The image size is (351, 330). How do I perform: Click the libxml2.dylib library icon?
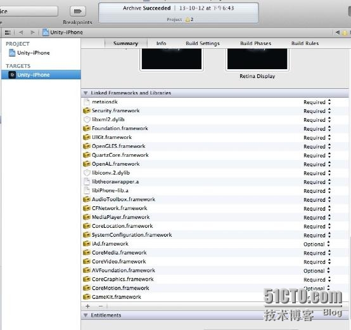point(87,119)
